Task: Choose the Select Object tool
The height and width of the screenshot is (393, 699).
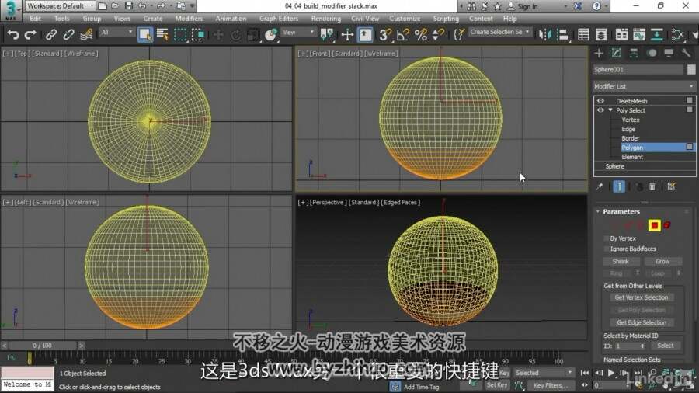Action: (145, 34)
